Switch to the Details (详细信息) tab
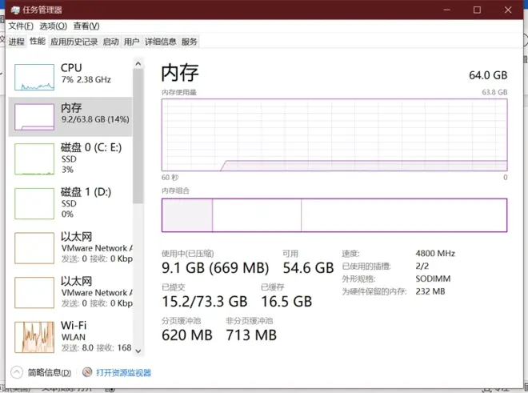Screen dimensions: 528x393 coord(160,42)
